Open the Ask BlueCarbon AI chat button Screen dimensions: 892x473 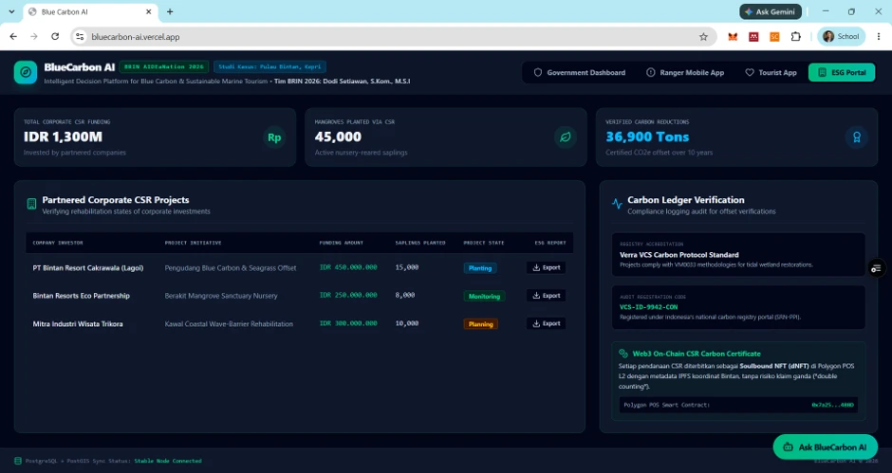pyautogui.click(x=825, y=447)
